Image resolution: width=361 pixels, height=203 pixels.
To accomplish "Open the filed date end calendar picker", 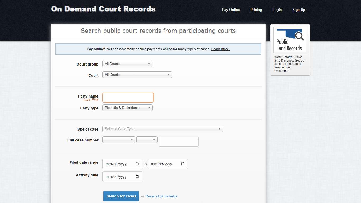I will (182, 164).
